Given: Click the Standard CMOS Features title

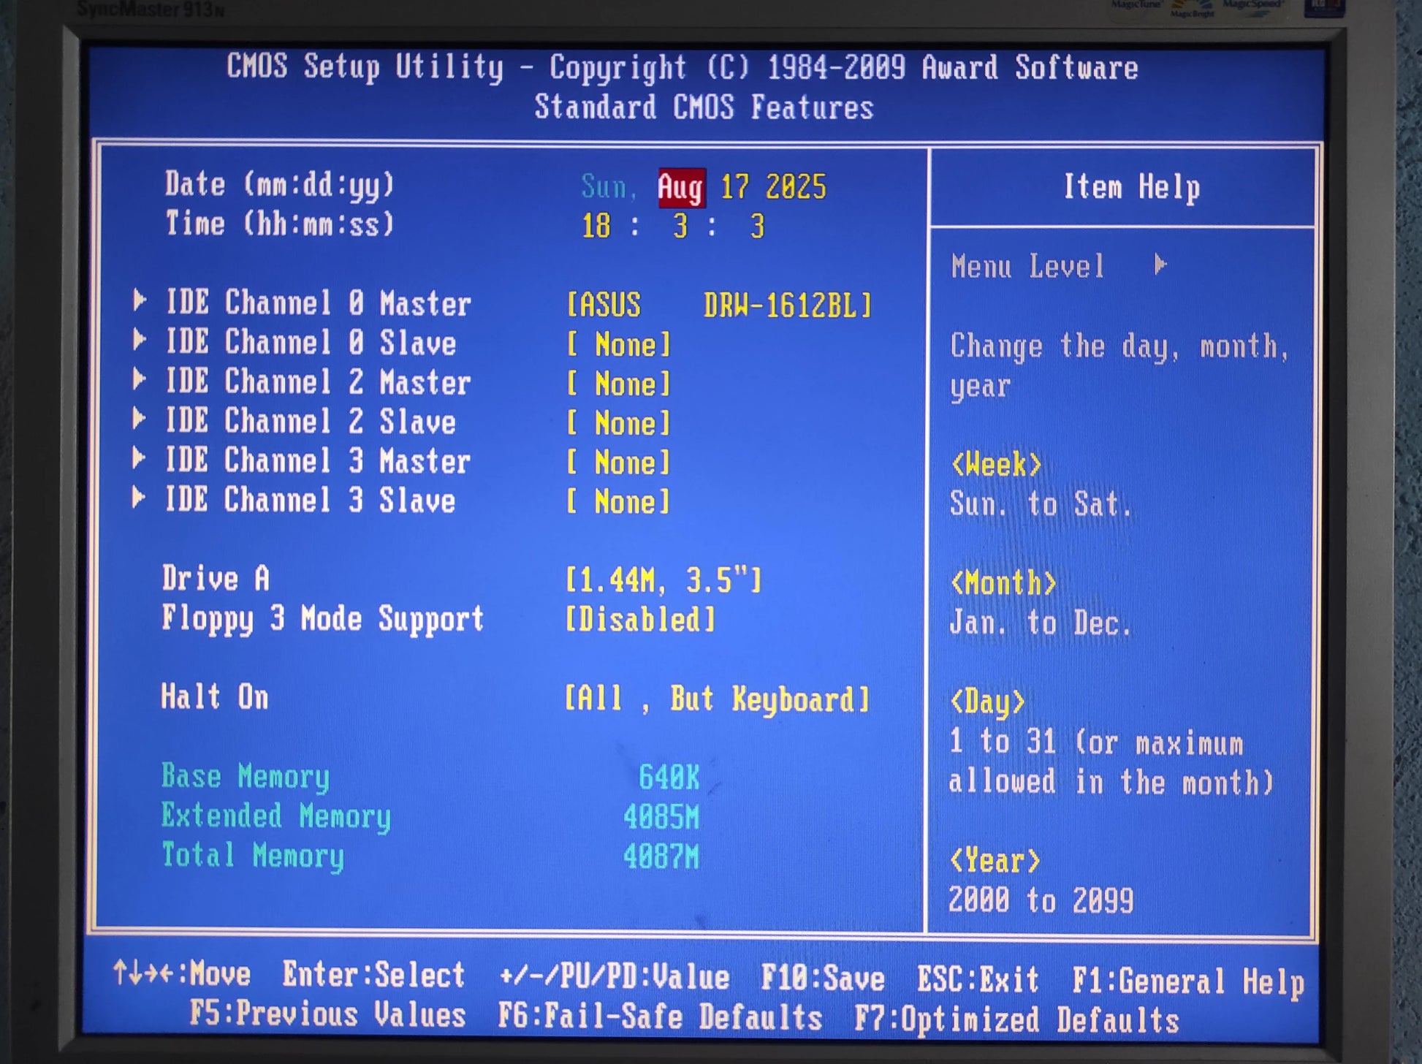Looking at the screenshot, I should coord(704,107).
